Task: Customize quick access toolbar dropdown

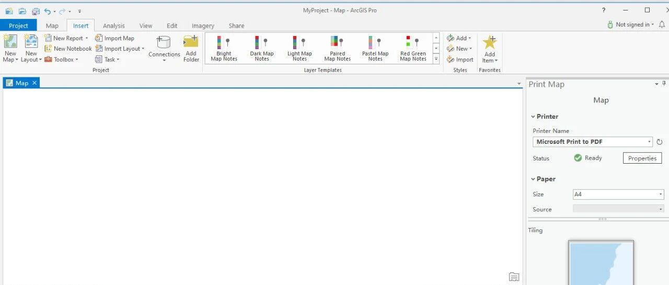Action: [x=79, y=11]
